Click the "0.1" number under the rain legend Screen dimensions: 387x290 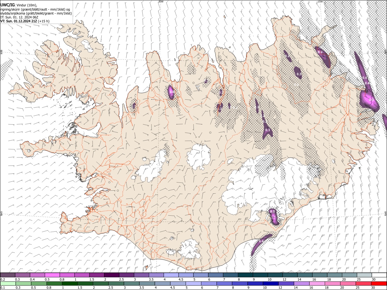(x=3, y=288)
